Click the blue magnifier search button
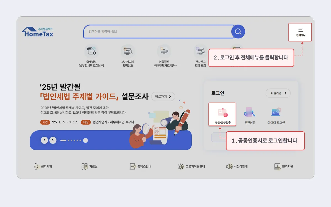Image resolution: width=331 pixels, height=207 pixels. (x=238, y=31)
